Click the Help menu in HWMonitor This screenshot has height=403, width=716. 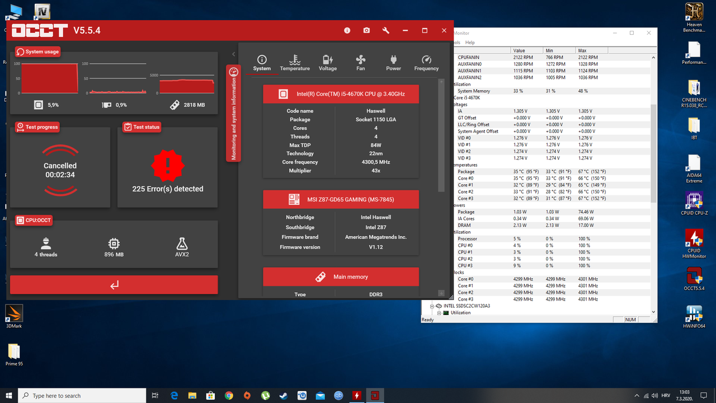point(470,43)
